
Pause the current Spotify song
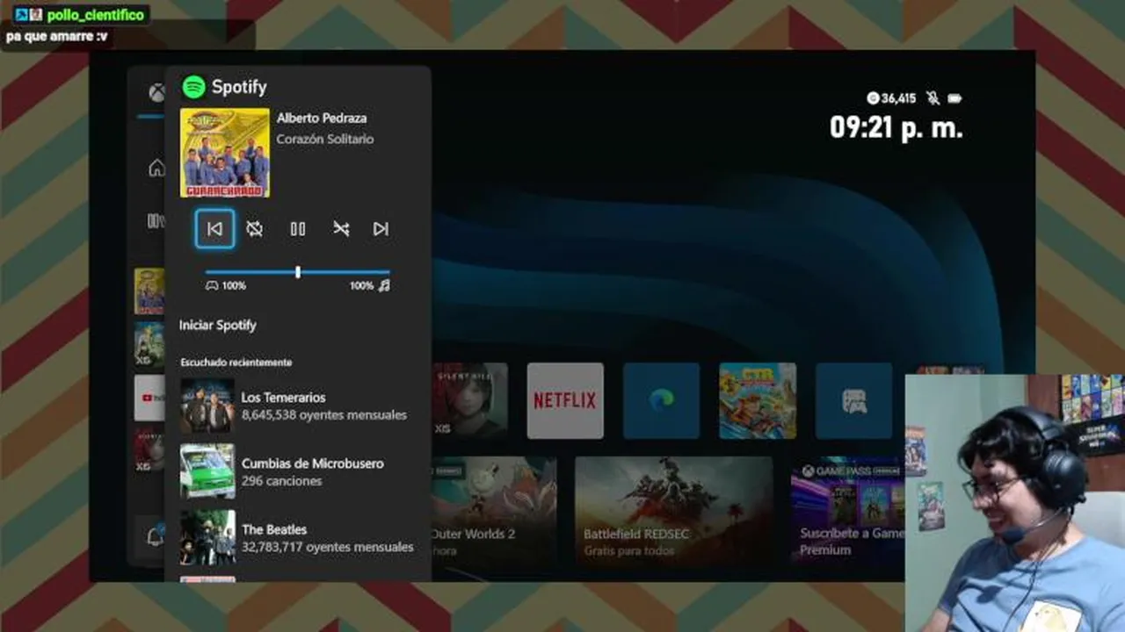[x=298, y=229]
